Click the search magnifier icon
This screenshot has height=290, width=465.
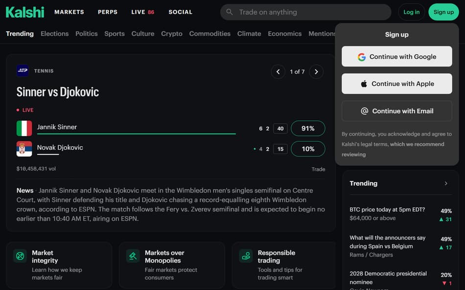click(x=229, y=12)
